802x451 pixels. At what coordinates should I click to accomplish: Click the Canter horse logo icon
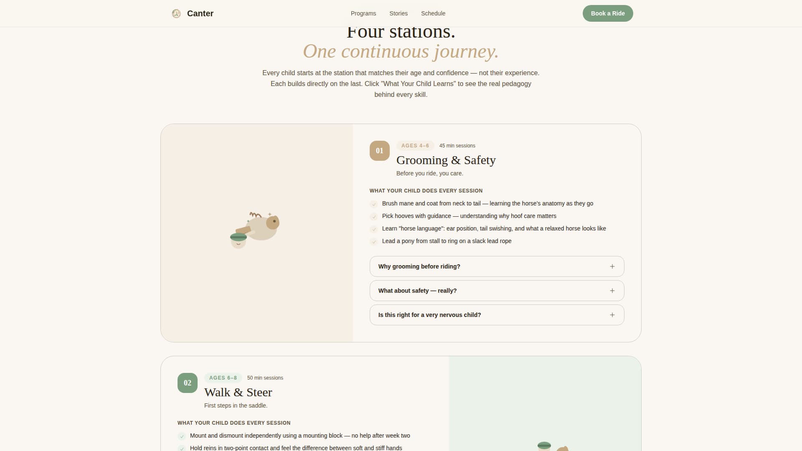pos(176,13)
